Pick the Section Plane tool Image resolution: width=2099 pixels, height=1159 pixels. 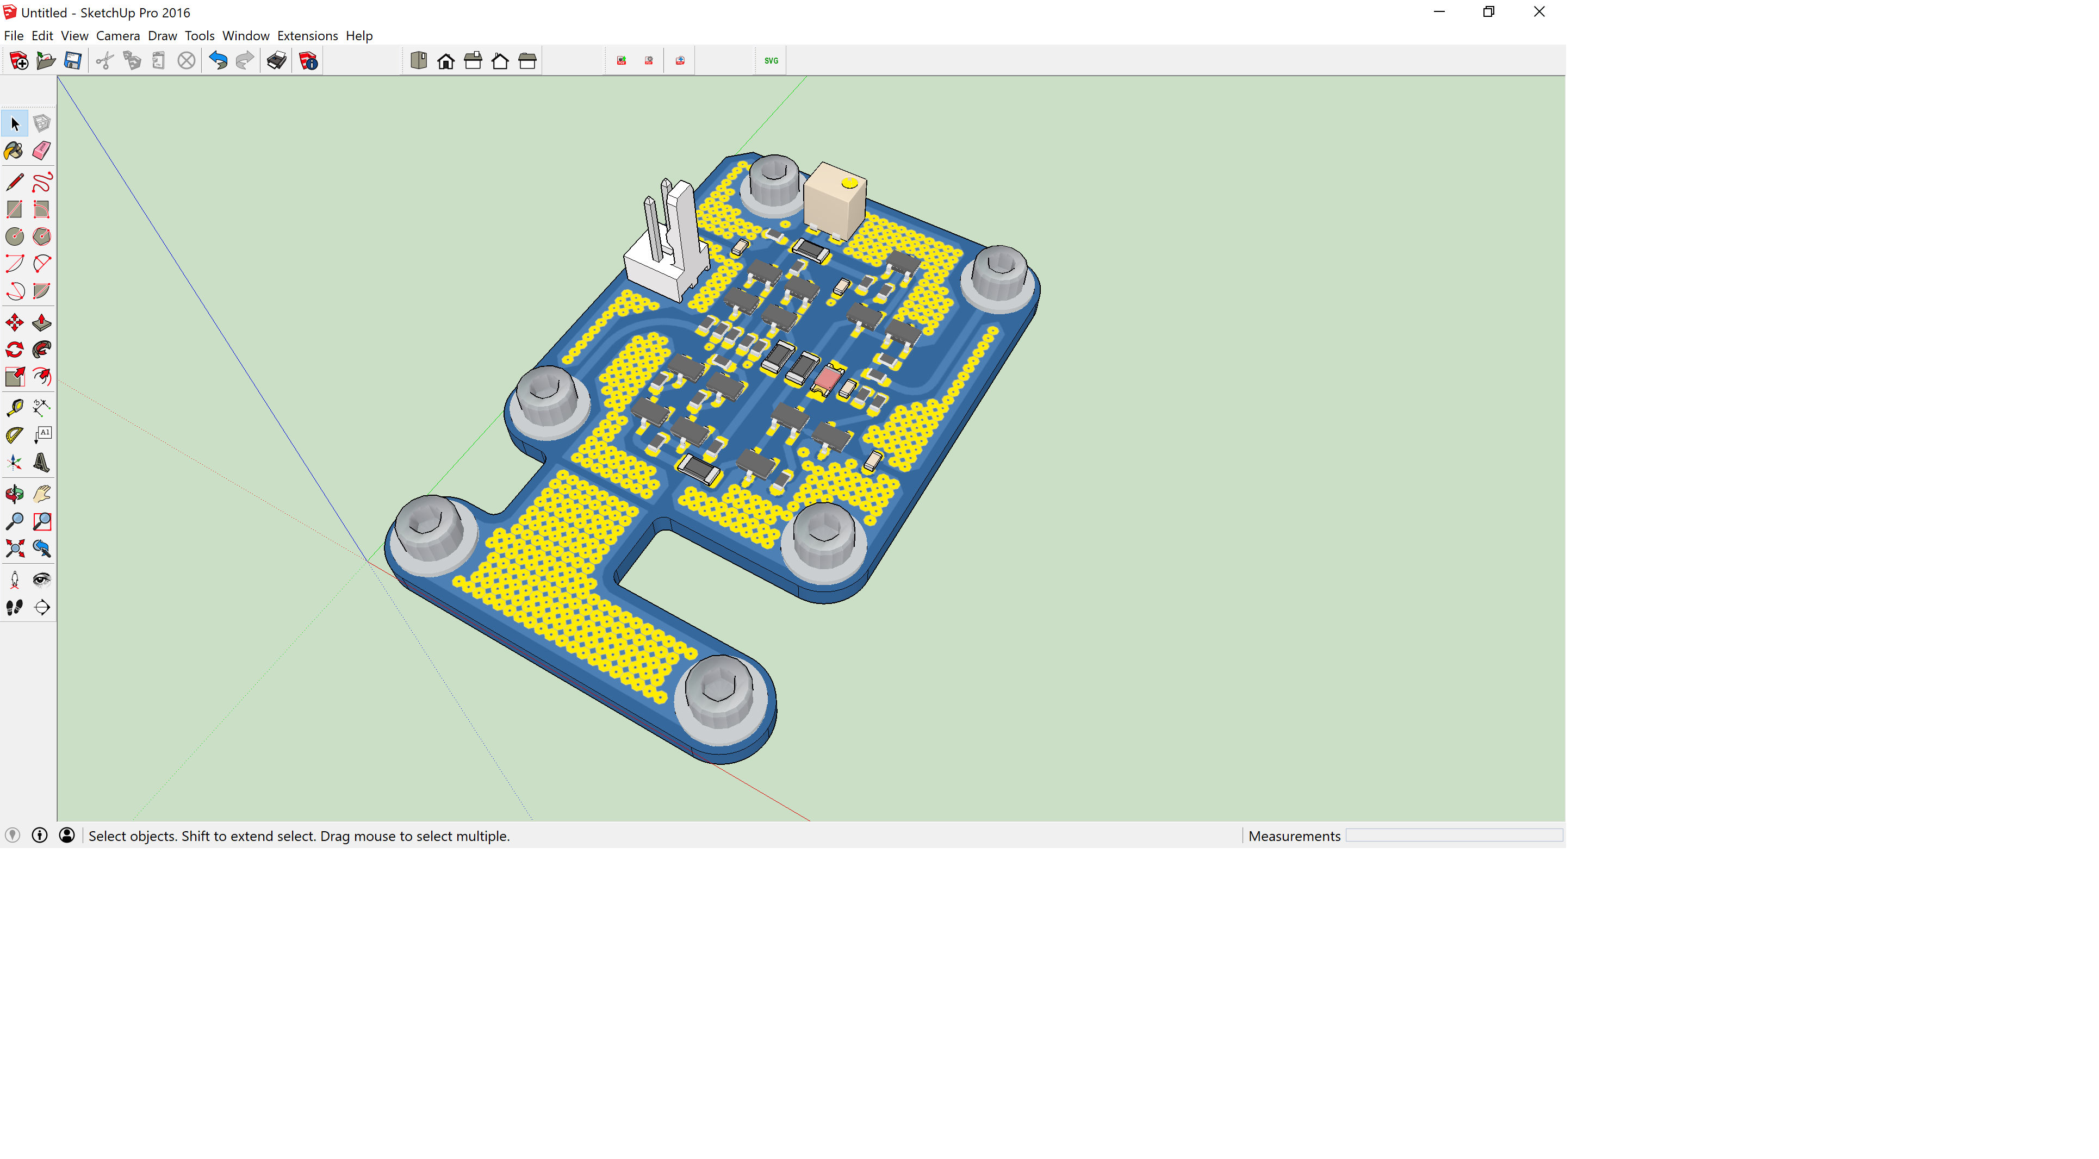pos(42,607)
